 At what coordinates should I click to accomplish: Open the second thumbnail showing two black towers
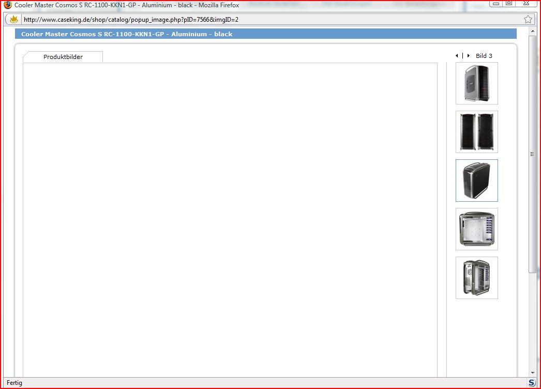(476, 132)
